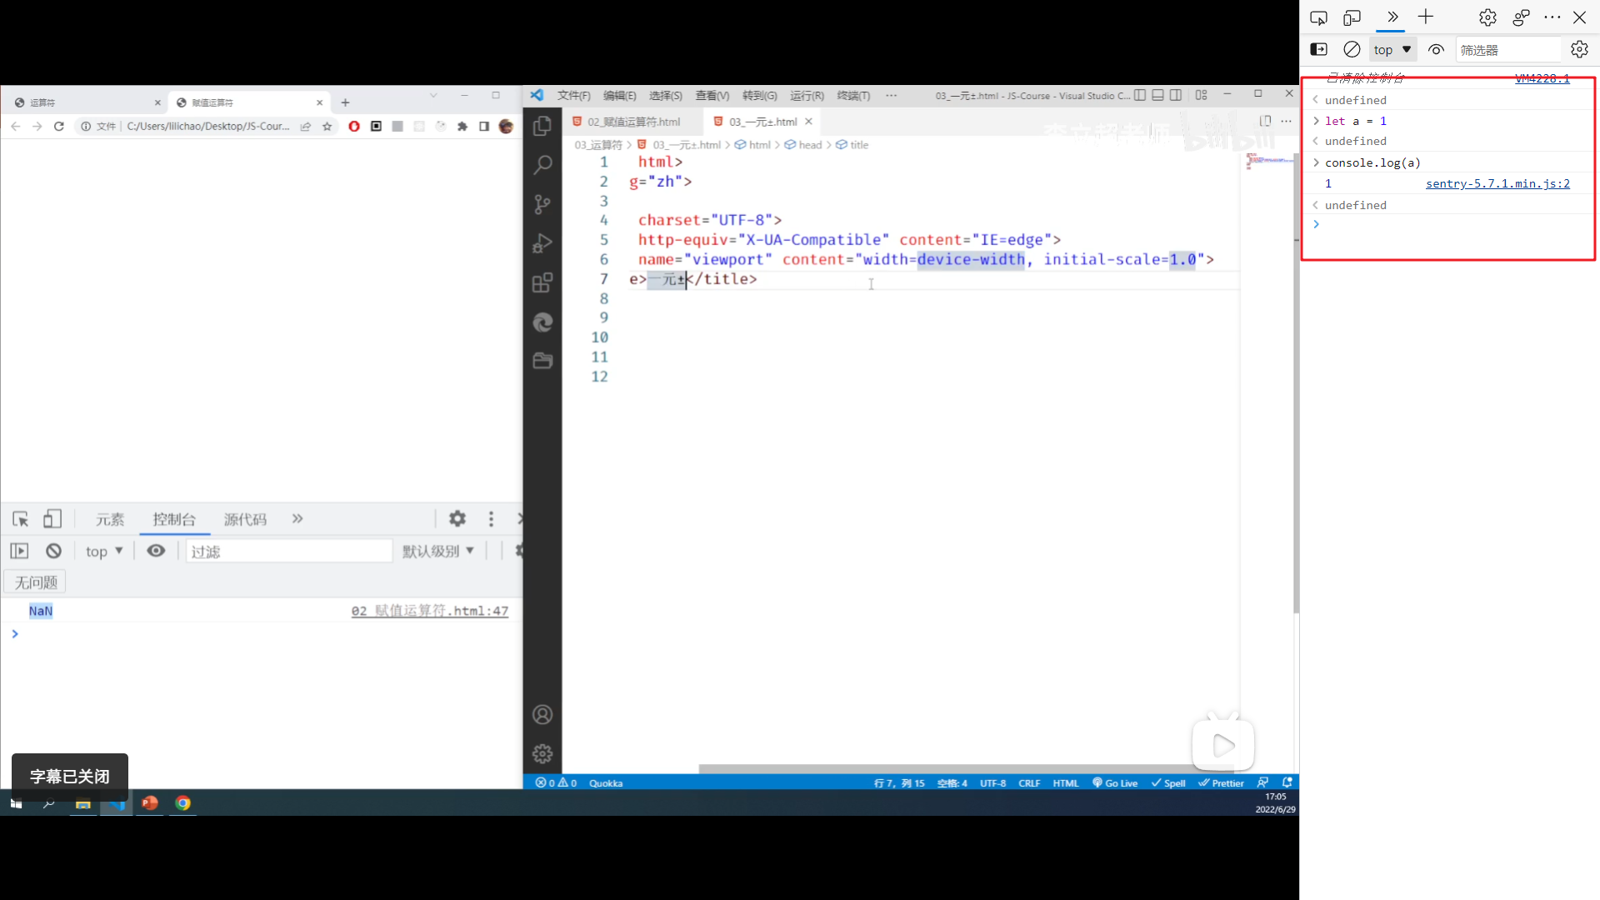Click the sentry-5.7.1.min.js:2 link
This screenshot has height=900, width=1600.
[x=1497, y=183]
